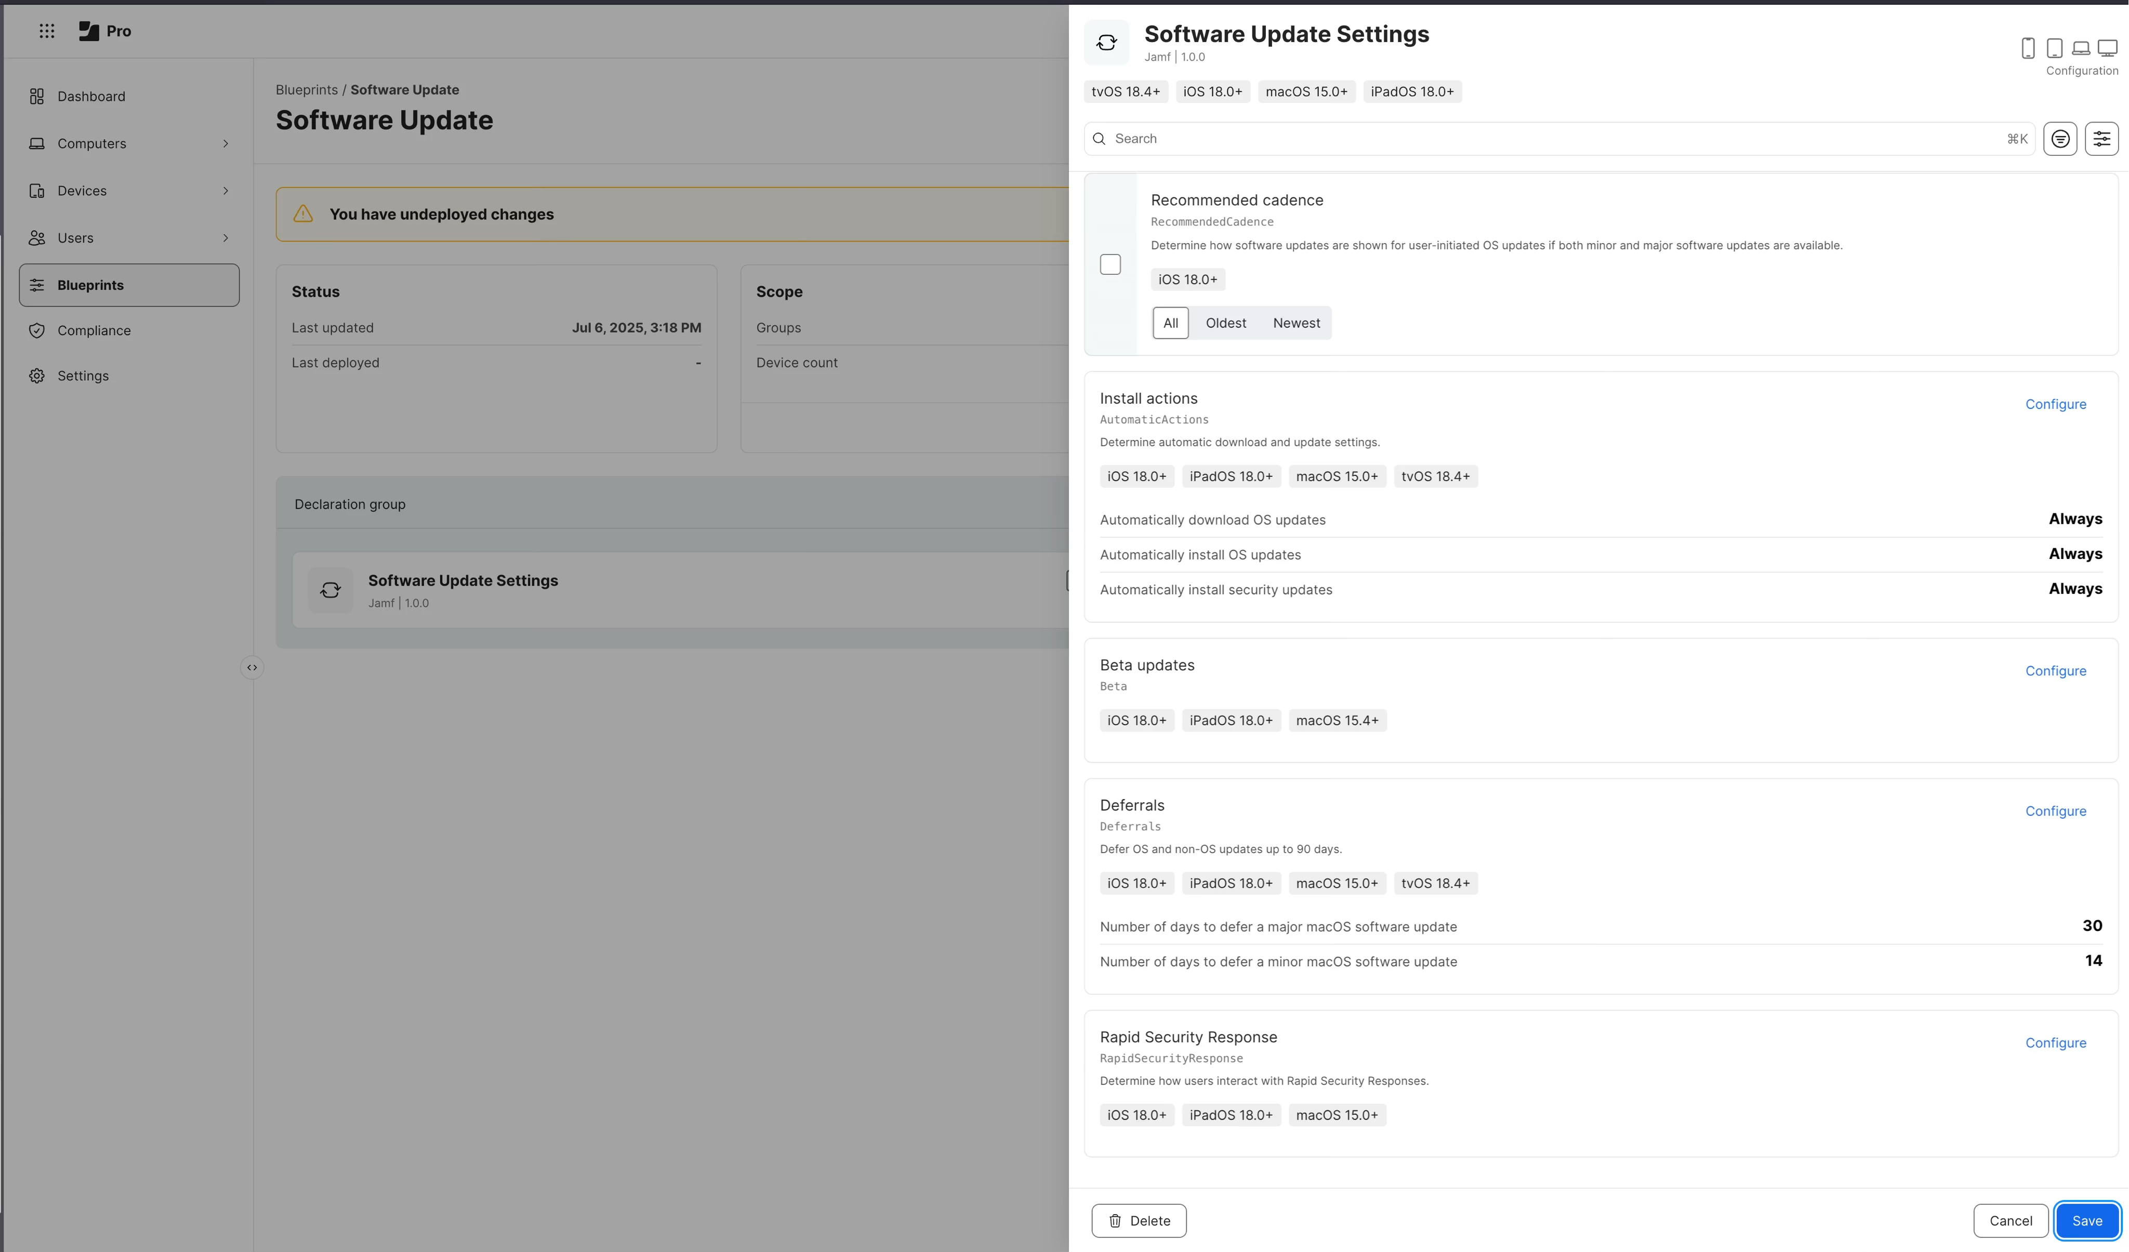Configure Rapid Security Response
The image size is (2129, 1252).
(x=2056, y=1043)
